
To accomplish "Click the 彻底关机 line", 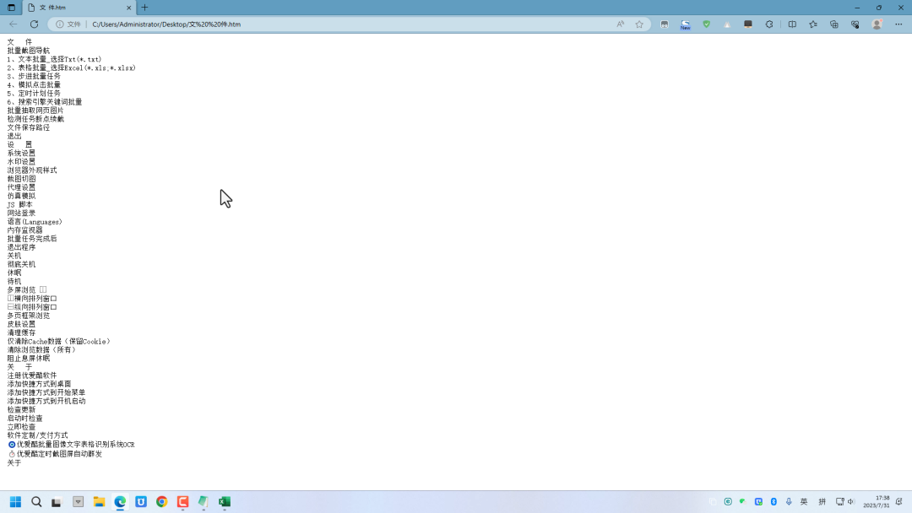I will 21,264.
